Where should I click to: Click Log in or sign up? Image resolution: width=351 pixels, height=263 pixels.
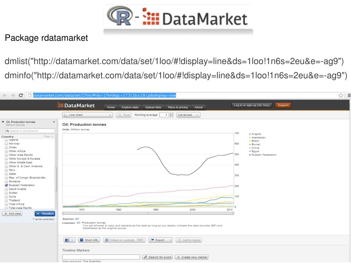(x=252, y=105)
